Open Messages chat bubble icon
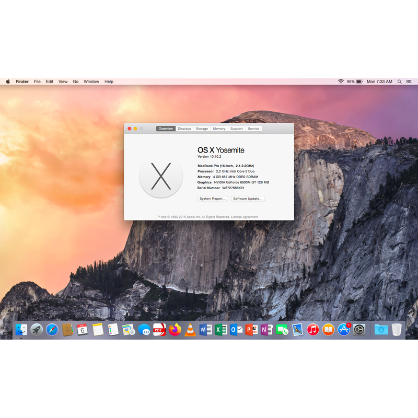This screenshot has height=418, width=418. pyautogui.click(x=144, y=330)
